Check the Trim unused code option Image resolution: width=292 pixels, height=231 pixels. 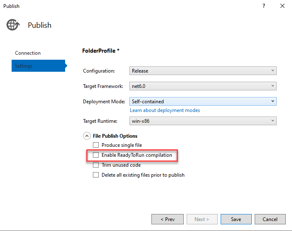pyautogui.click(x=96, y=165)
